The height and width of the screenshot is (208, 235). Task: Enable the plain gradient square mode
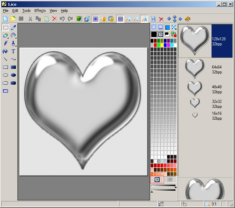(x=154, y=27)
